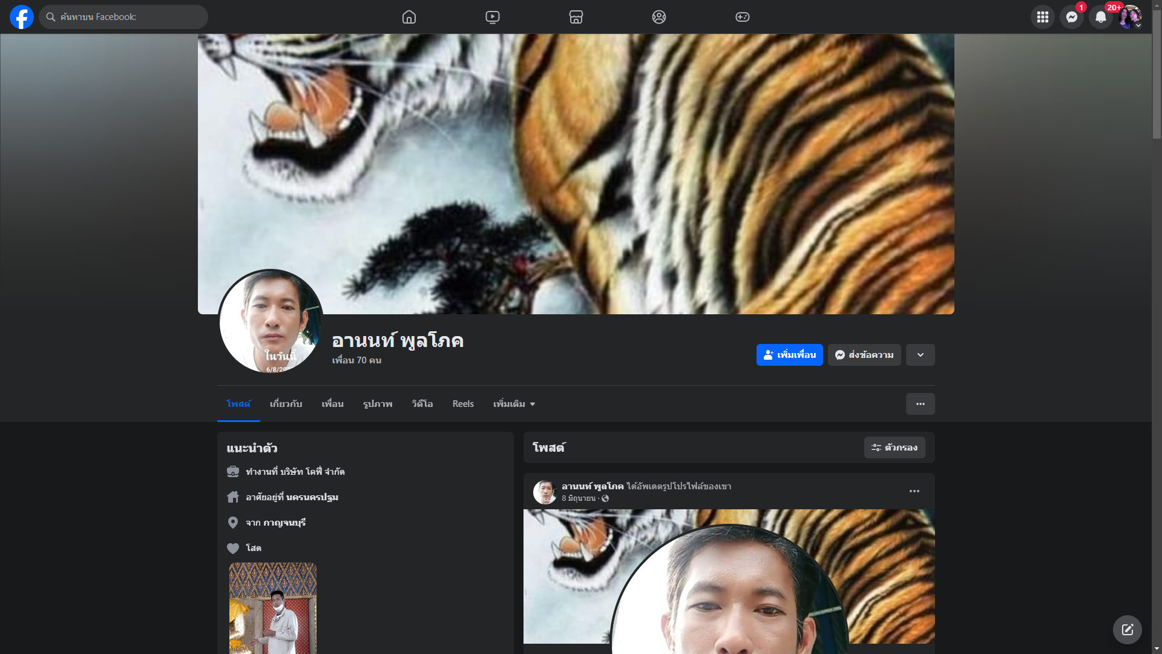Click the Facebook logo icon

click(x=22, y=17)
